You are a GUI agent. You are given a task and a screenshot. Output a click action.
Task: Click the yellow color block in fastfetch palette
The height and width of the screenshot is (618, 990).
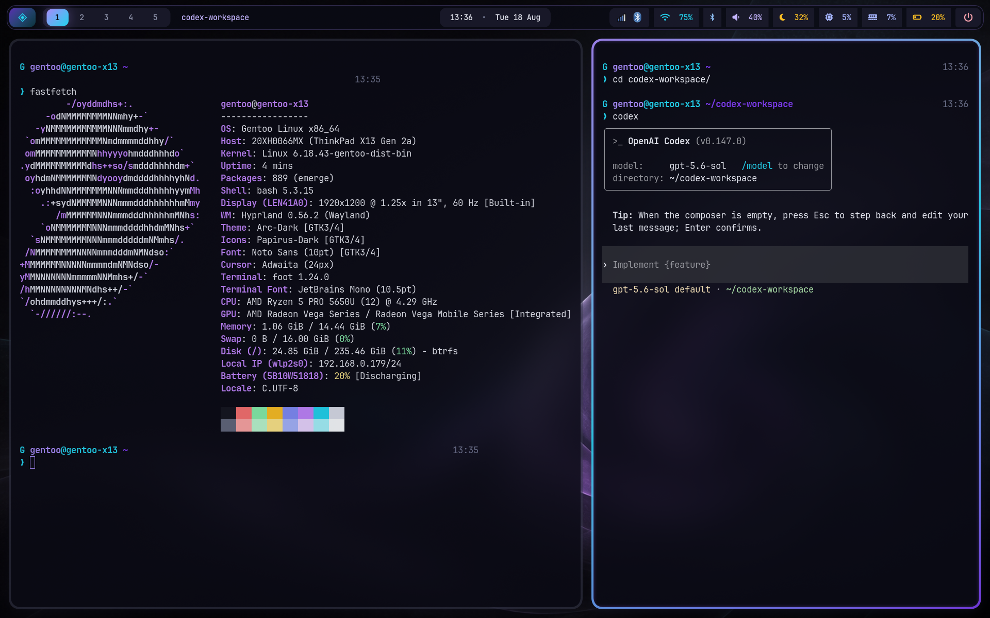[x=275, y=413]
